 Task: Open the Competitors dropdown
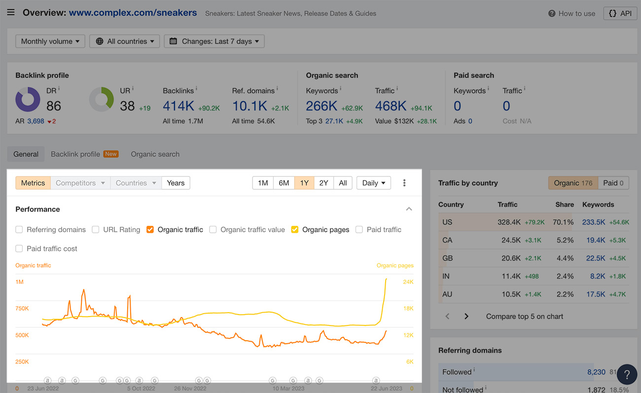click(x=80, y=183)
